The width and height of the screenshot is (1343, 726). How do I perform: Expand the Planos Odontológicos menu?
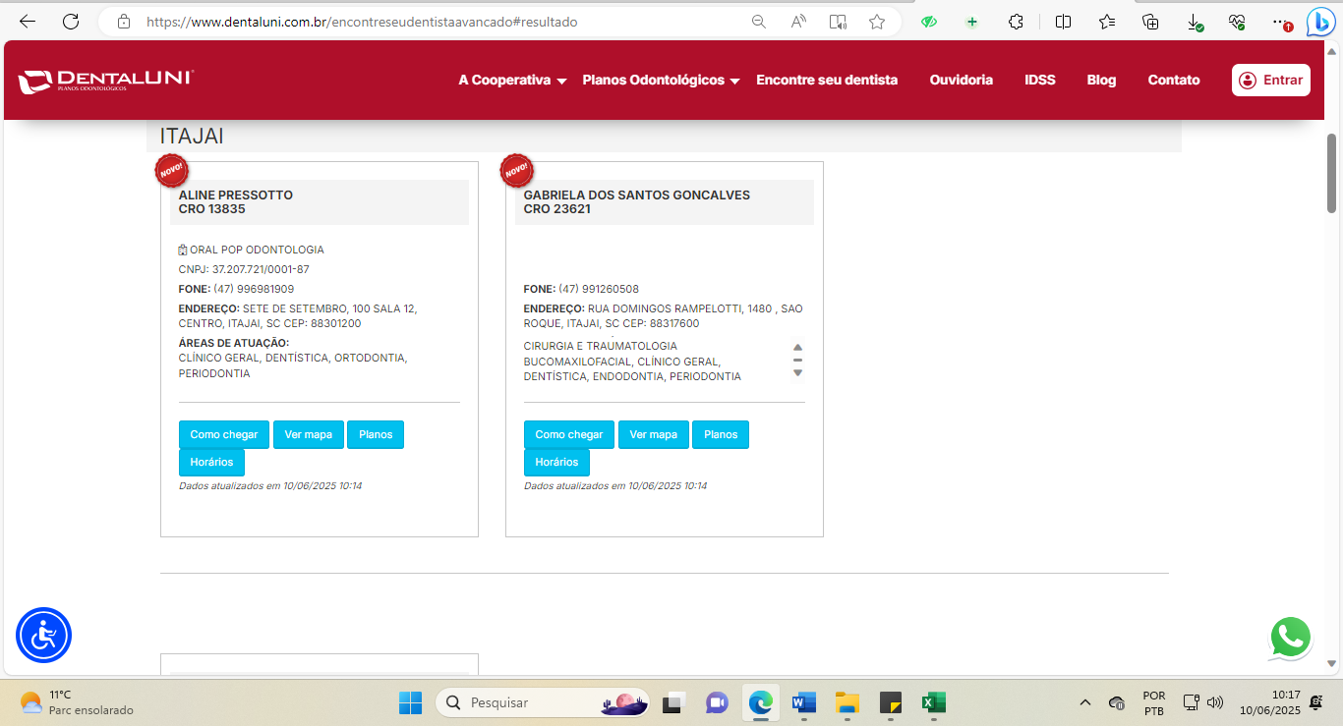pos(661,81)
